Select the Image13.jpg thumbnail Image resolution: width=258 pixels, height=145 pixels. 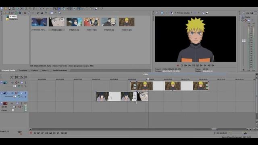click(x=74, y=22)
